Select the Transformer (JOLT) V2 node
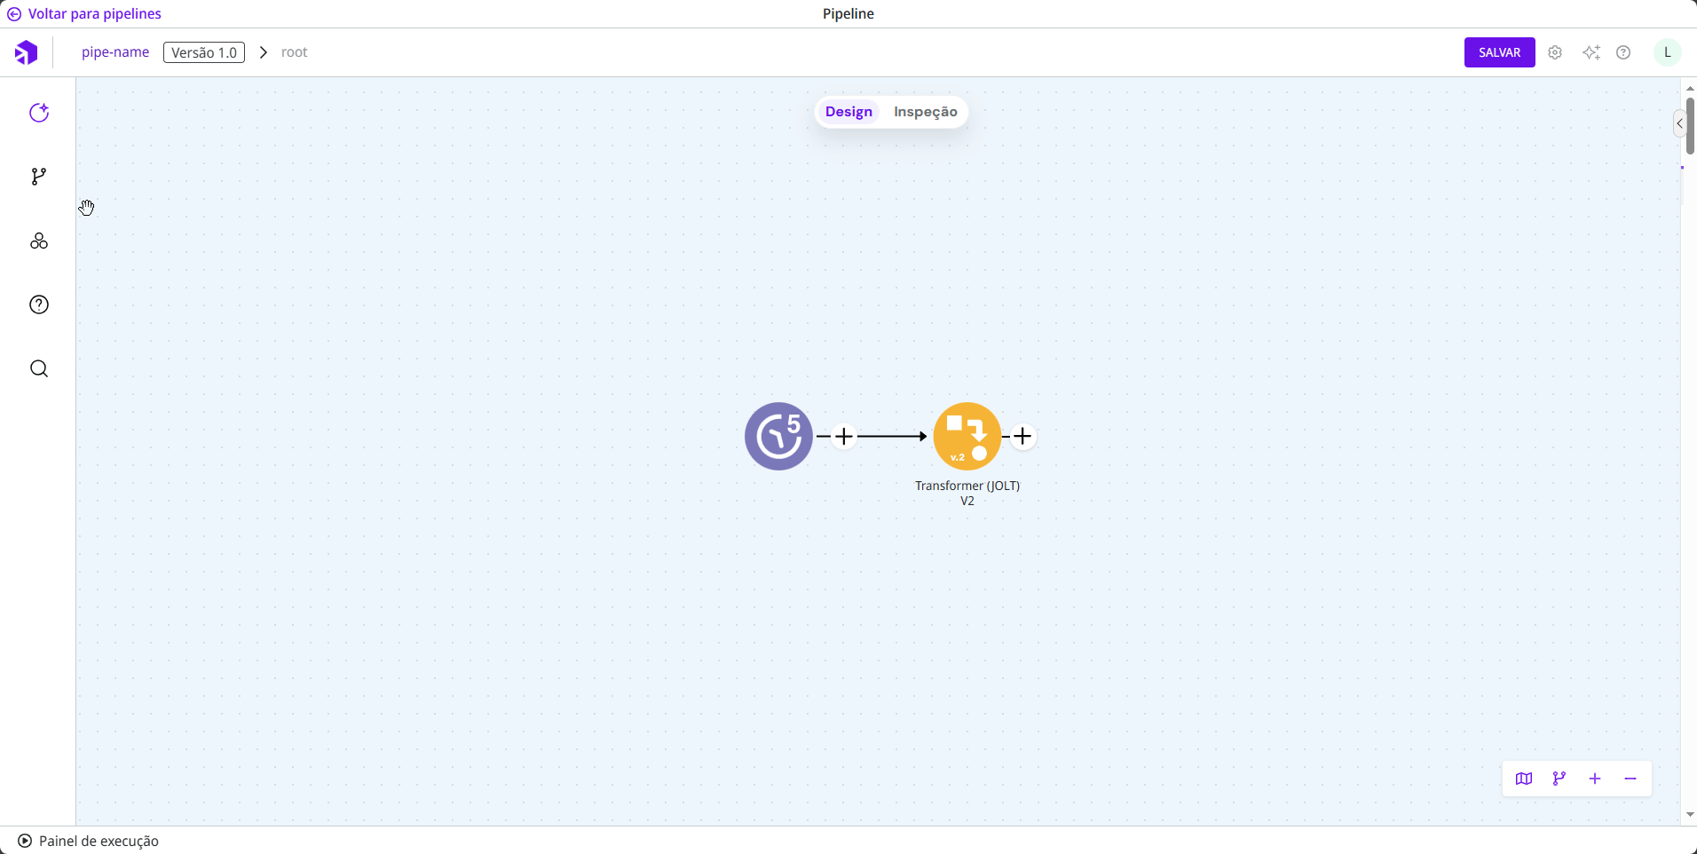 (967, 436)
